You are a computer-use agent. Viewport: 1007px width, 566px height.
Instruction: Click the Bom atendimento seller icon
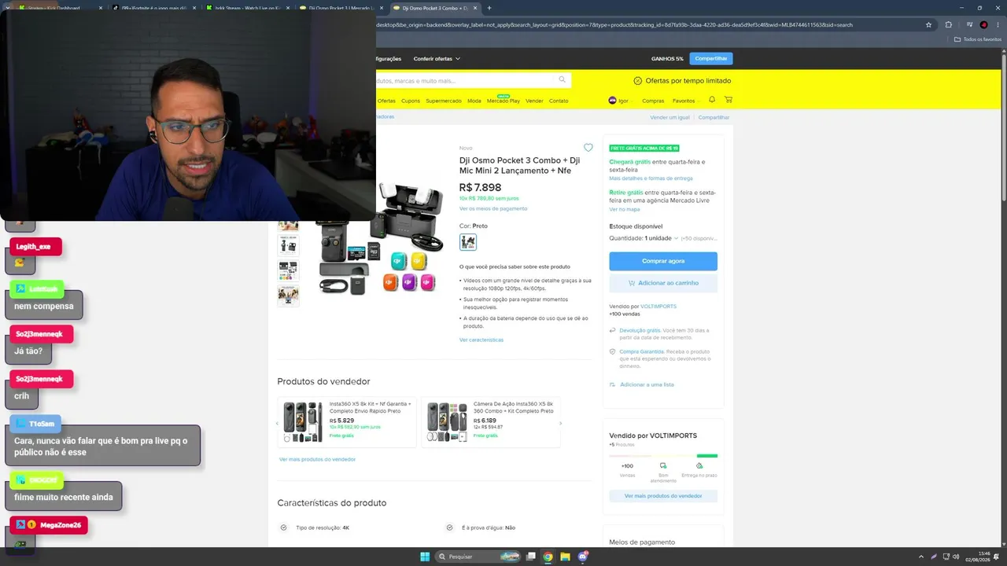coord(663,465)
